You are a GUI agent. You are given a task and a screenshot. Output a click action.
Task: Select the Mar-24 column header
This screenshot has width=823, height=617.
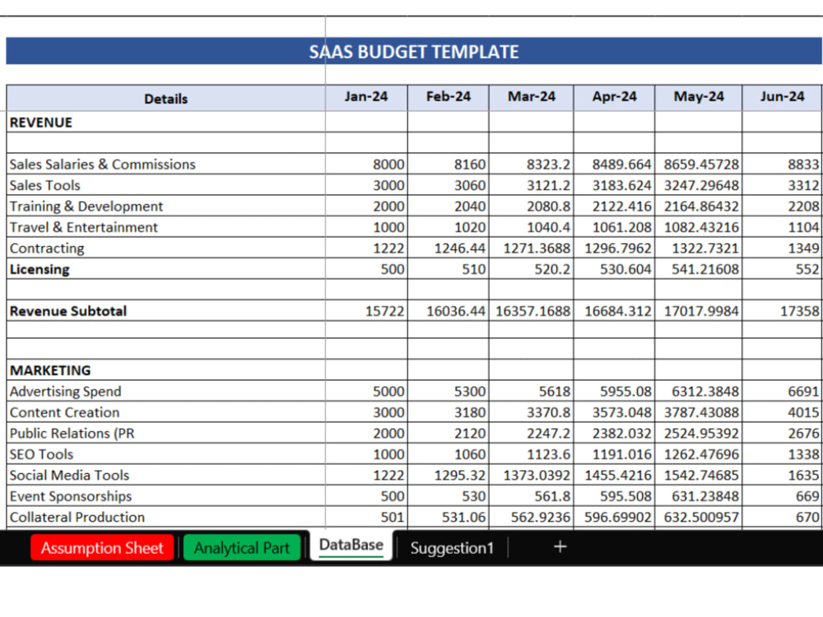pos(531,98)
